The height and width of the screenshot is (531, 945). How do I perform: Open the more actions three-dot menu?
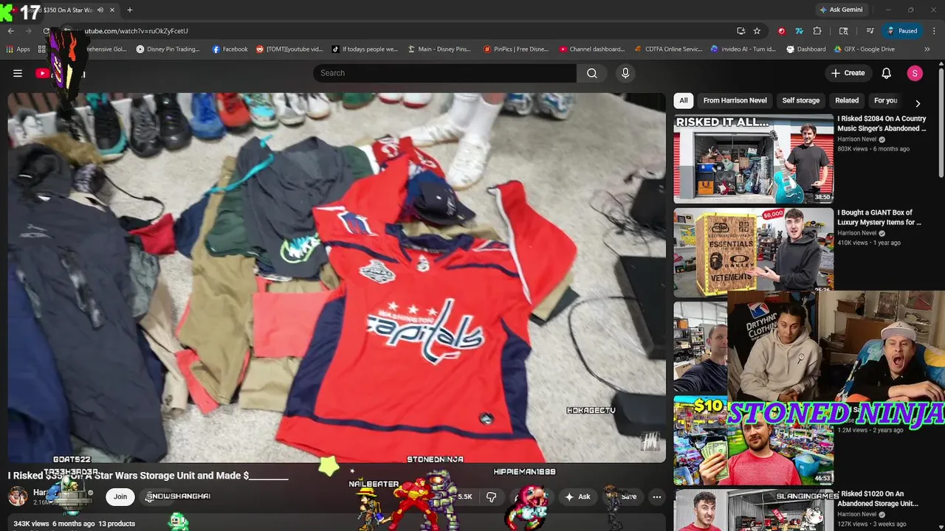click(656, 496)
